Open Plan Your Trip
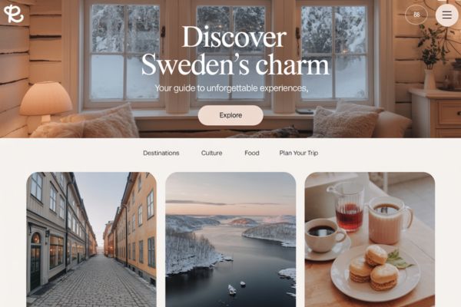 pos(299,153)
